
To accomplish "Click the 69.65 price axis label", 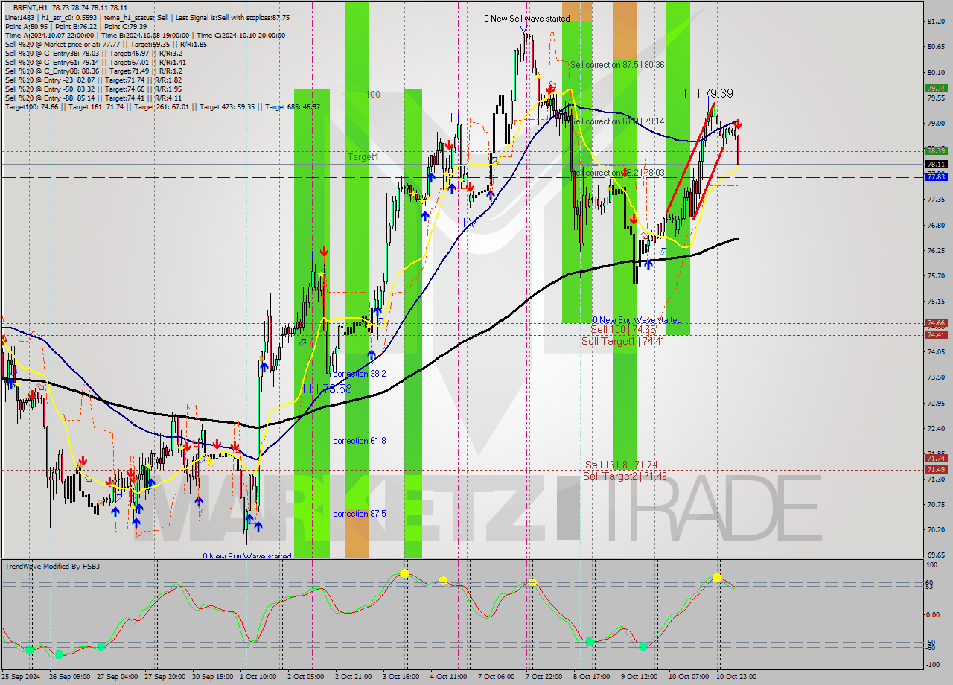I will pyautogui.click(x=936, y=555).
